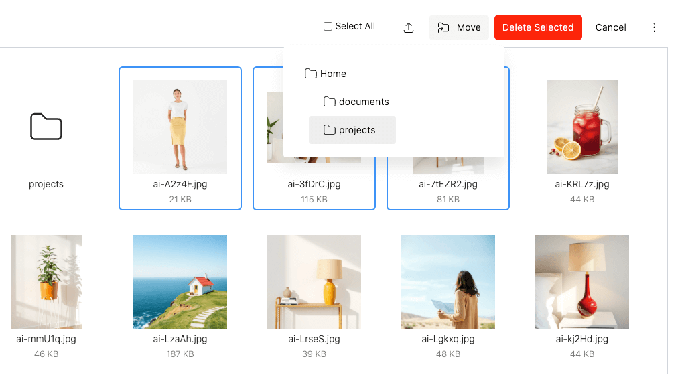This screenshot has height=375, width=686.
Task: Click the upload arrow icon
Action: 409,27
